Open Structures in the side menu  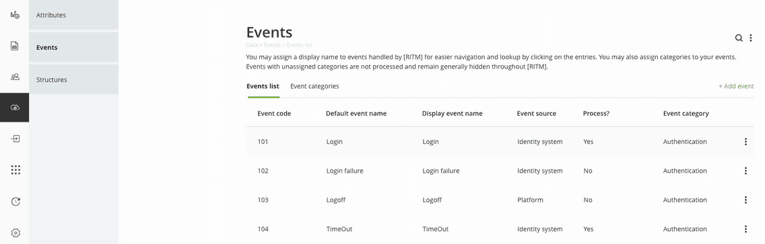(x=73, y=79)
